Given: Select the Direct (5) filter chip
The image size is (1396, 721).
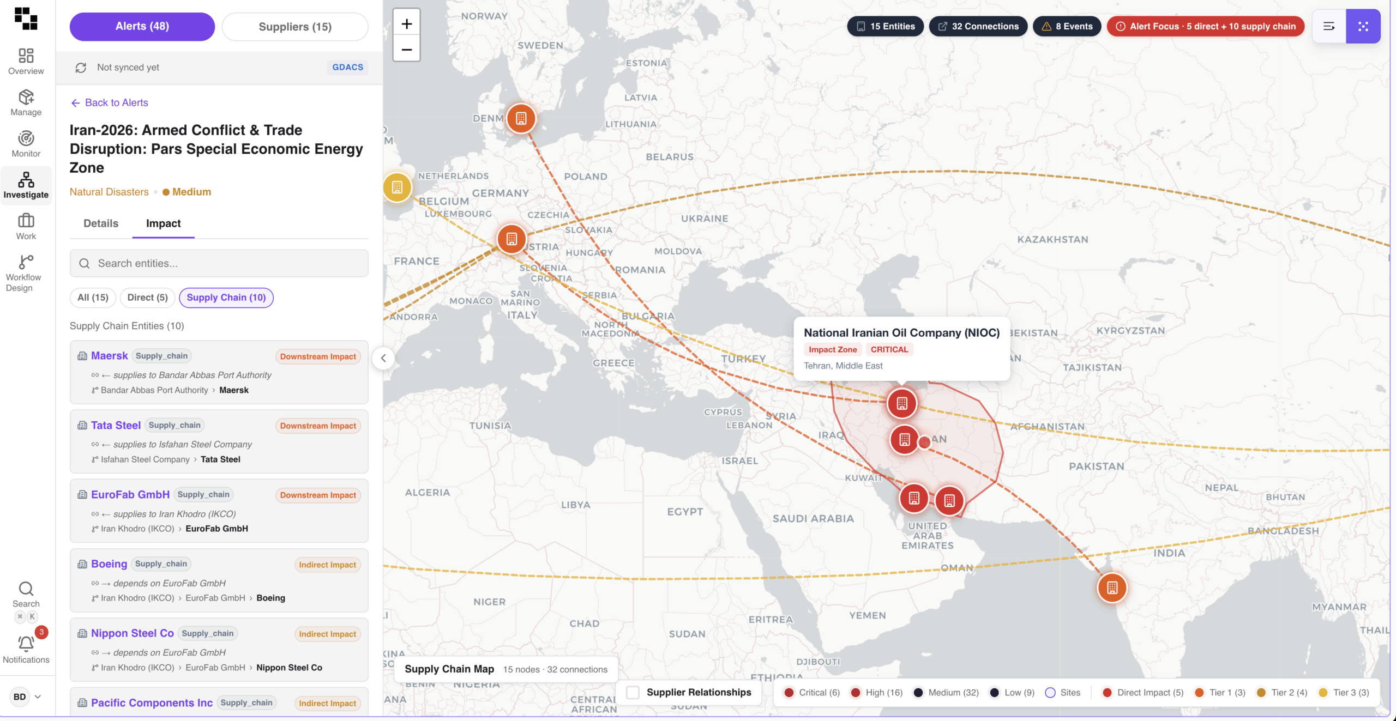Looking at the screenshot, I should pyautogui.click(x=147, y=298).
